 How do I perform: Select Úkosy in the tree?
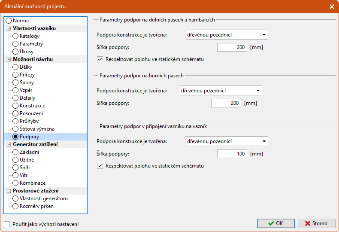coord(16,52)
